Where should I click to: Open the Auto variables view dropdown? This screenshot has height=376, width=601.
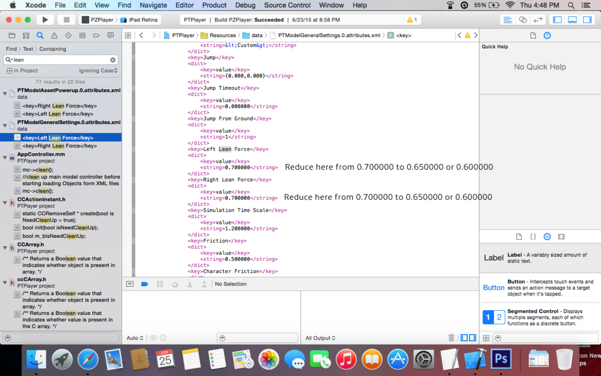134,338
